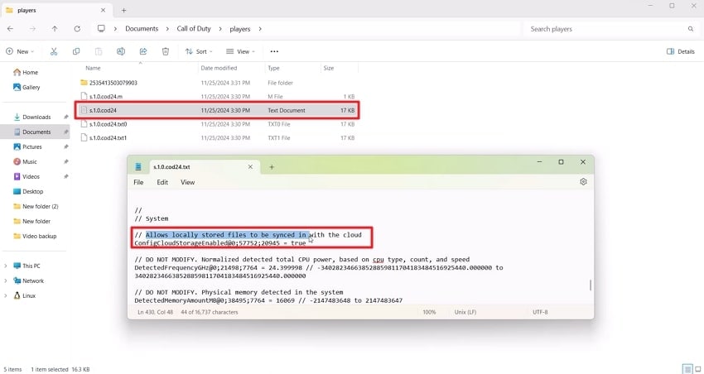This screenshot has height=374, width=704.
Task: Open the Notepad Edit menu
Action: click(162, 182)
